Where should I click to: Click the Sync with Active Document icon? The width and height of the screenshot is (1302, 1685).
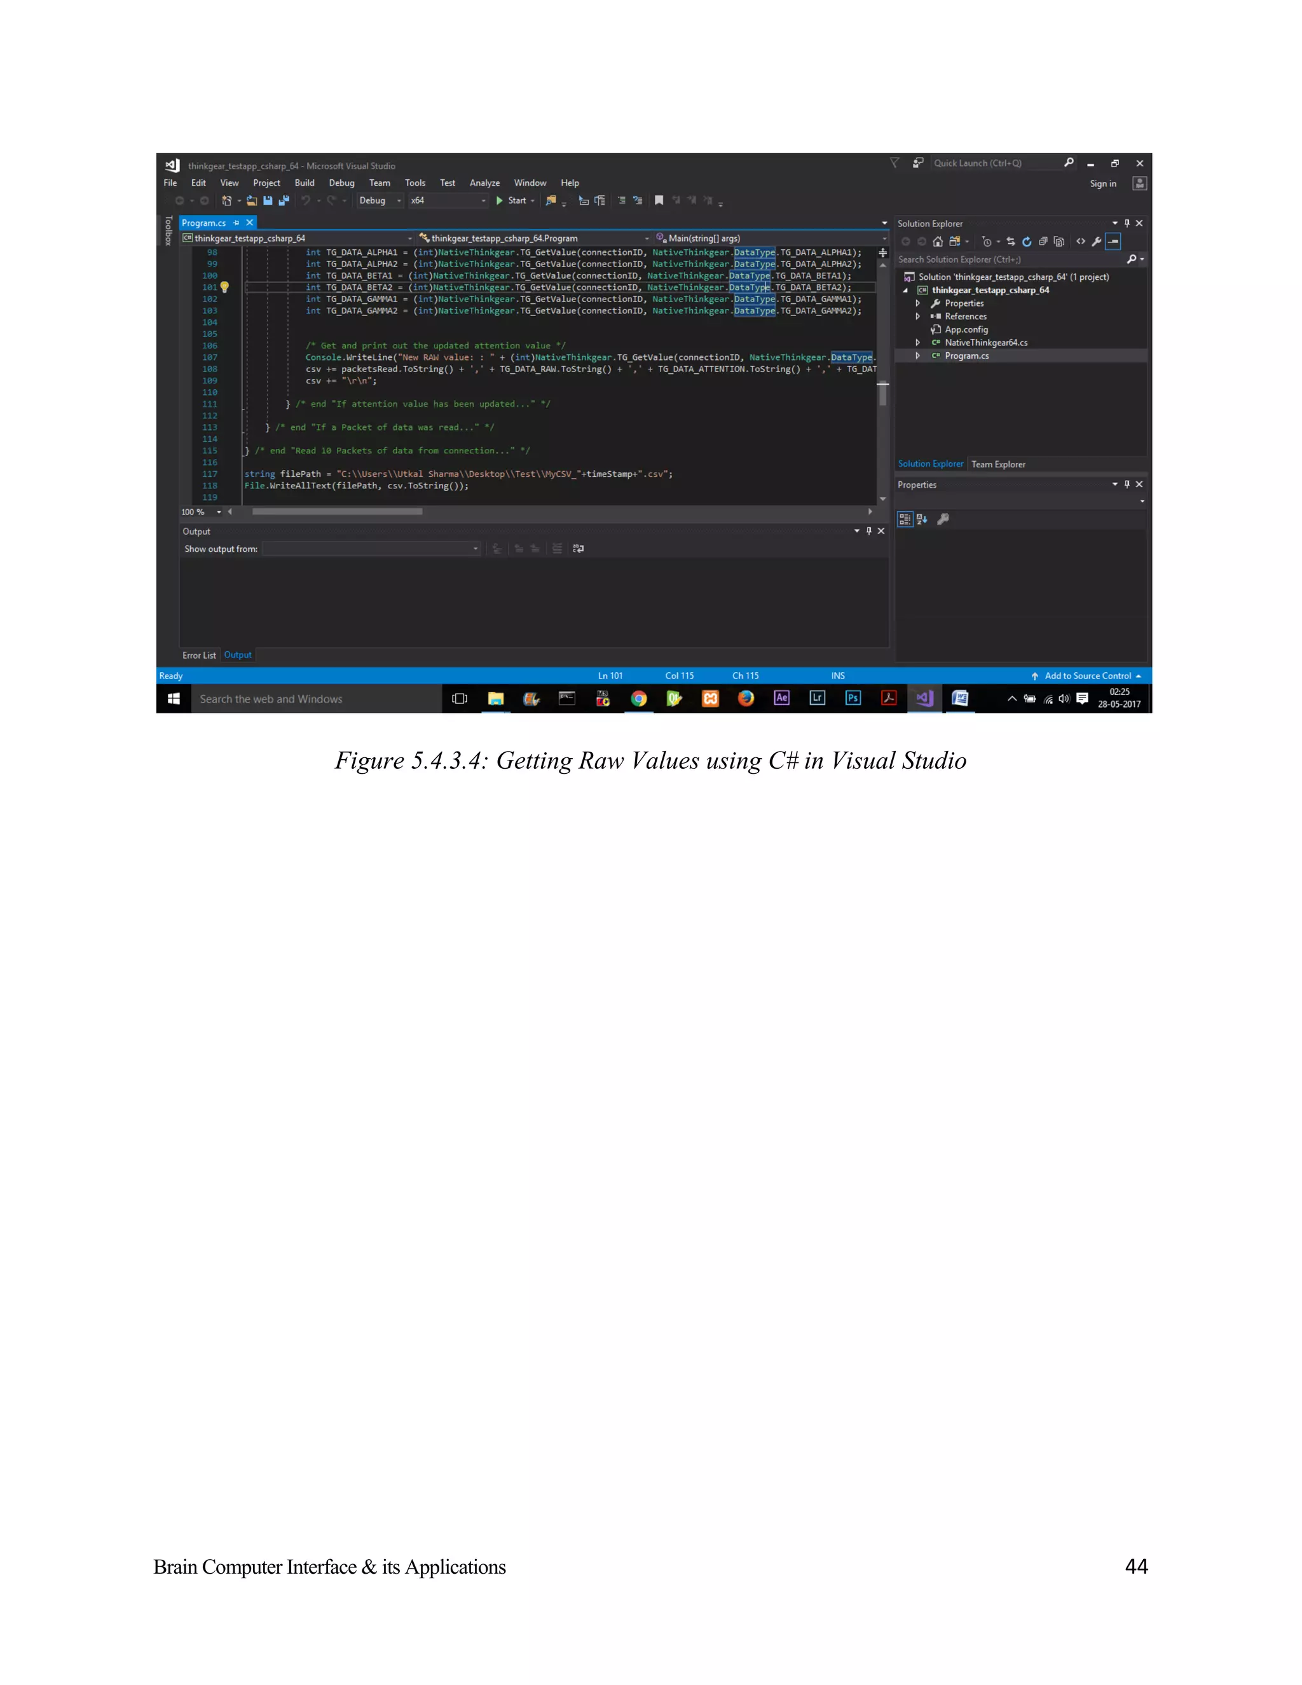tap(1010, 242)
